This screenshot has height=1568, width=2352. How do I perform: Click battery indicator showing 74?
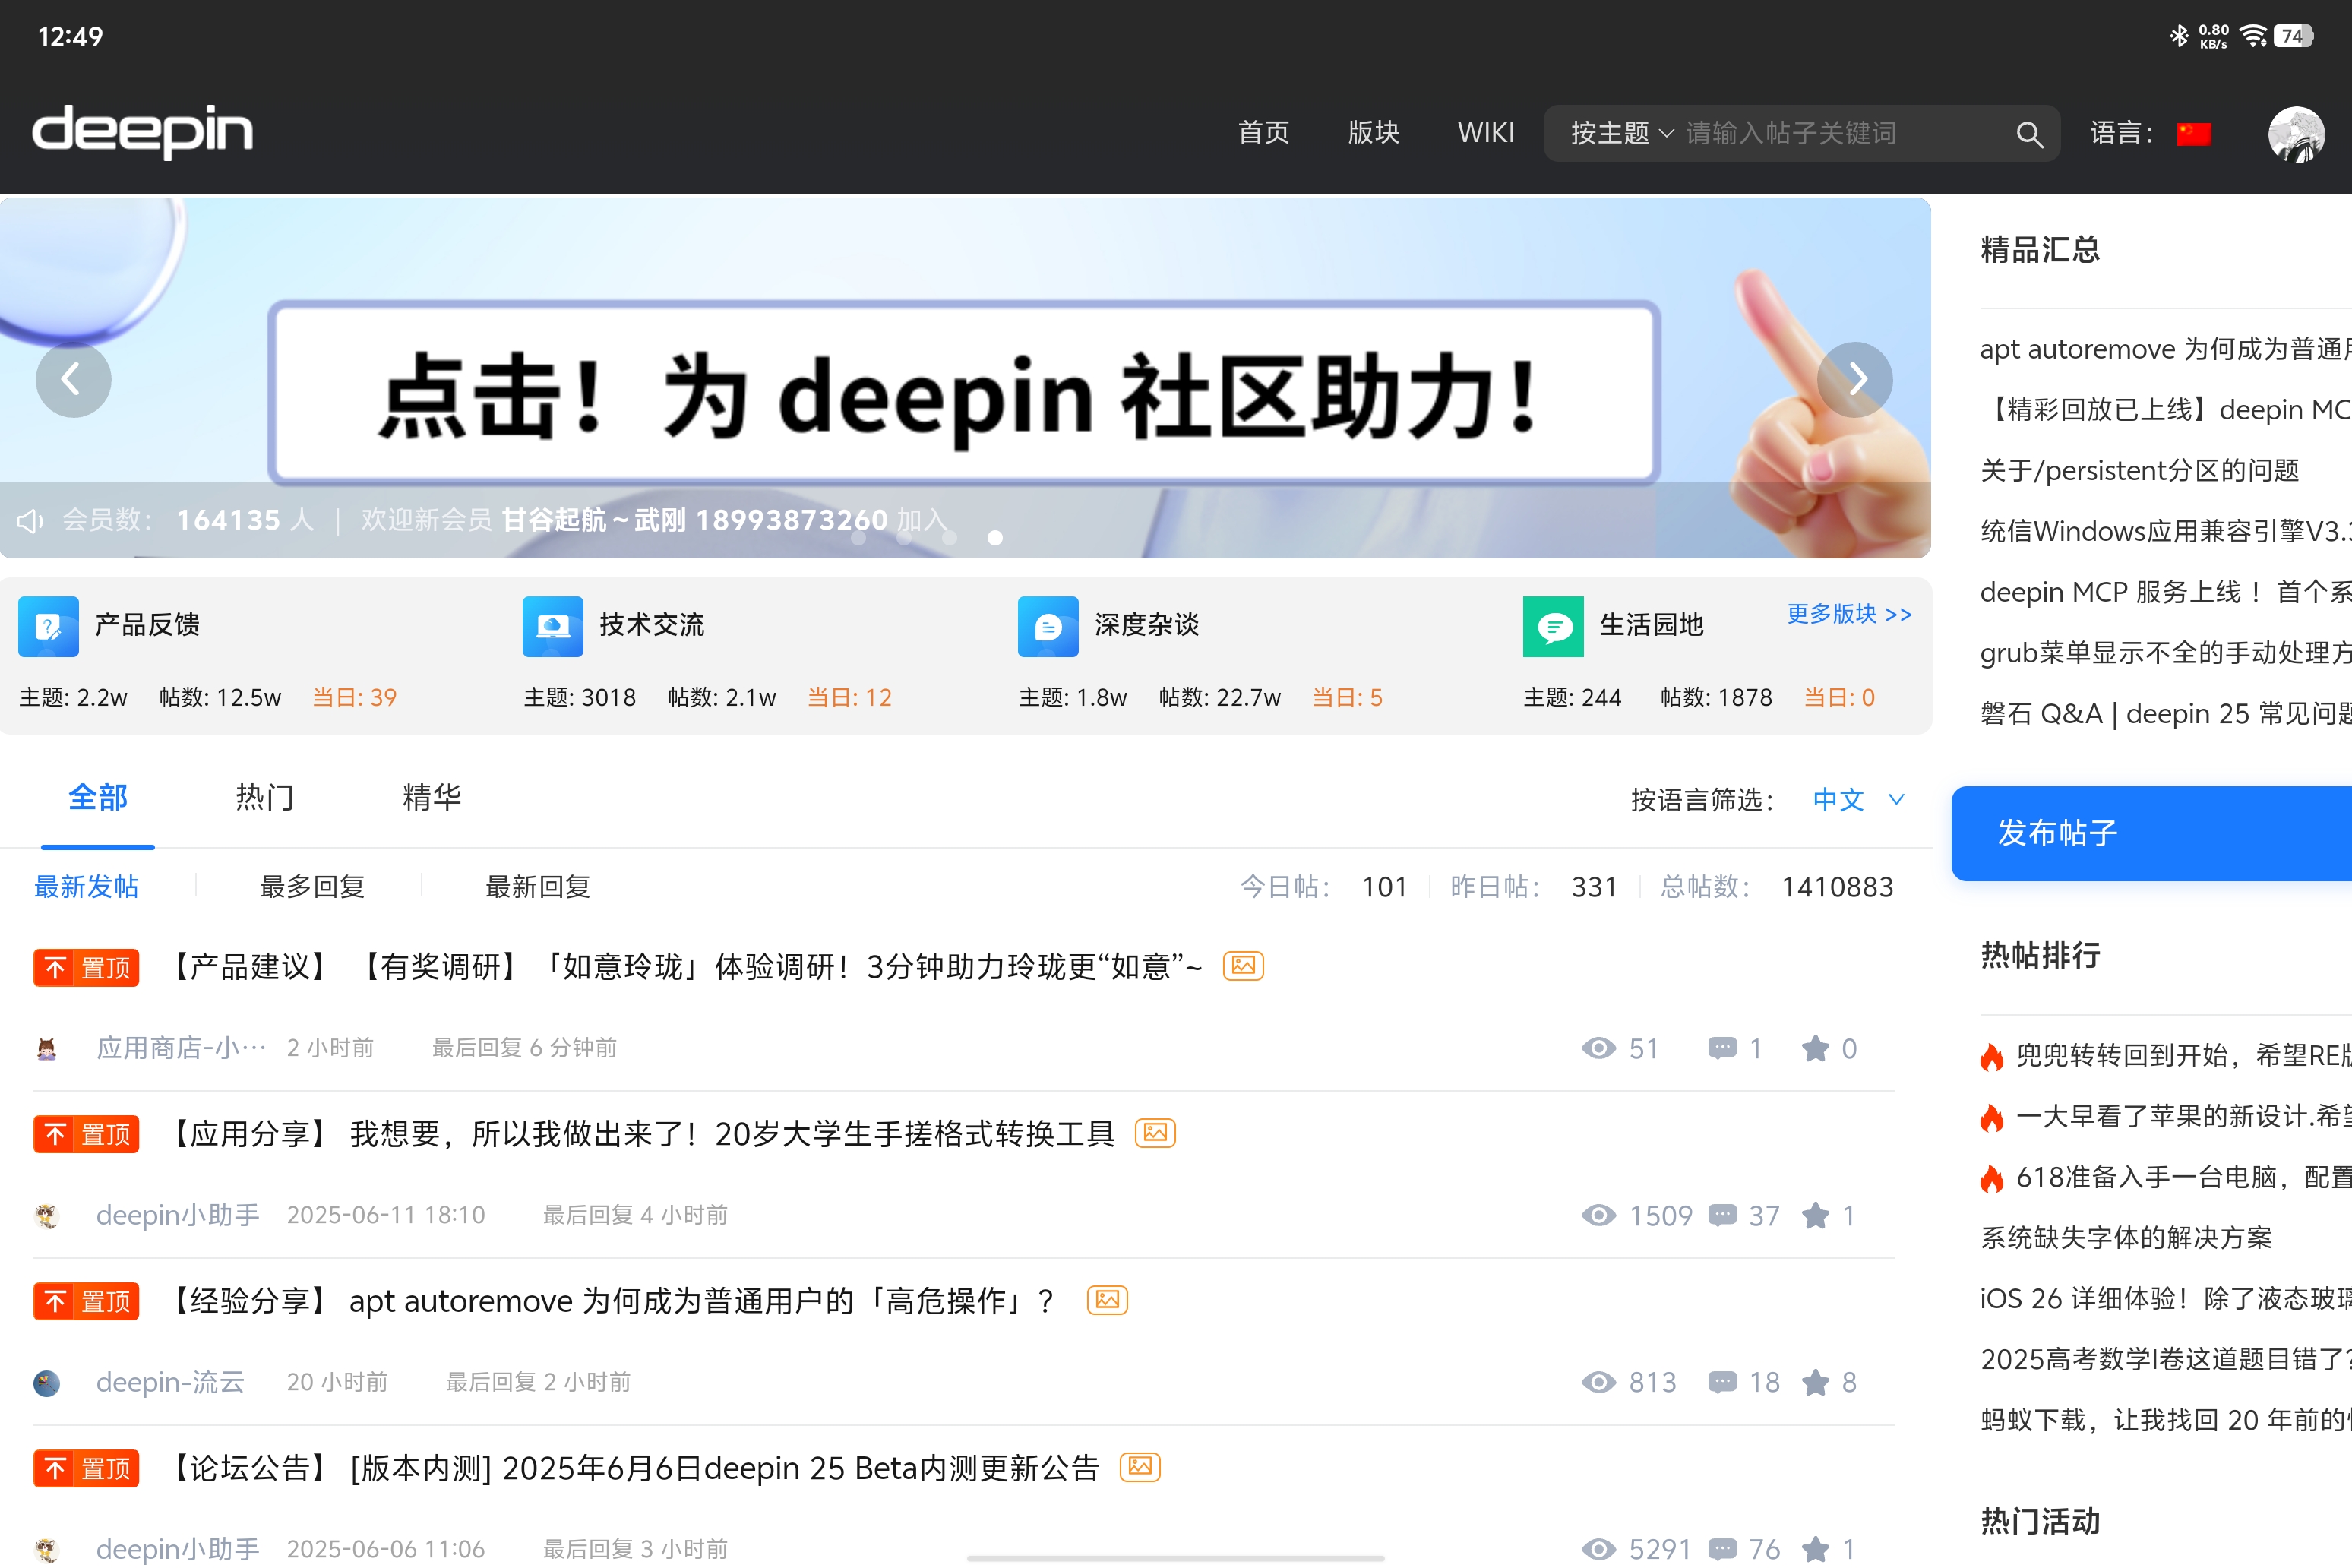2294,36
